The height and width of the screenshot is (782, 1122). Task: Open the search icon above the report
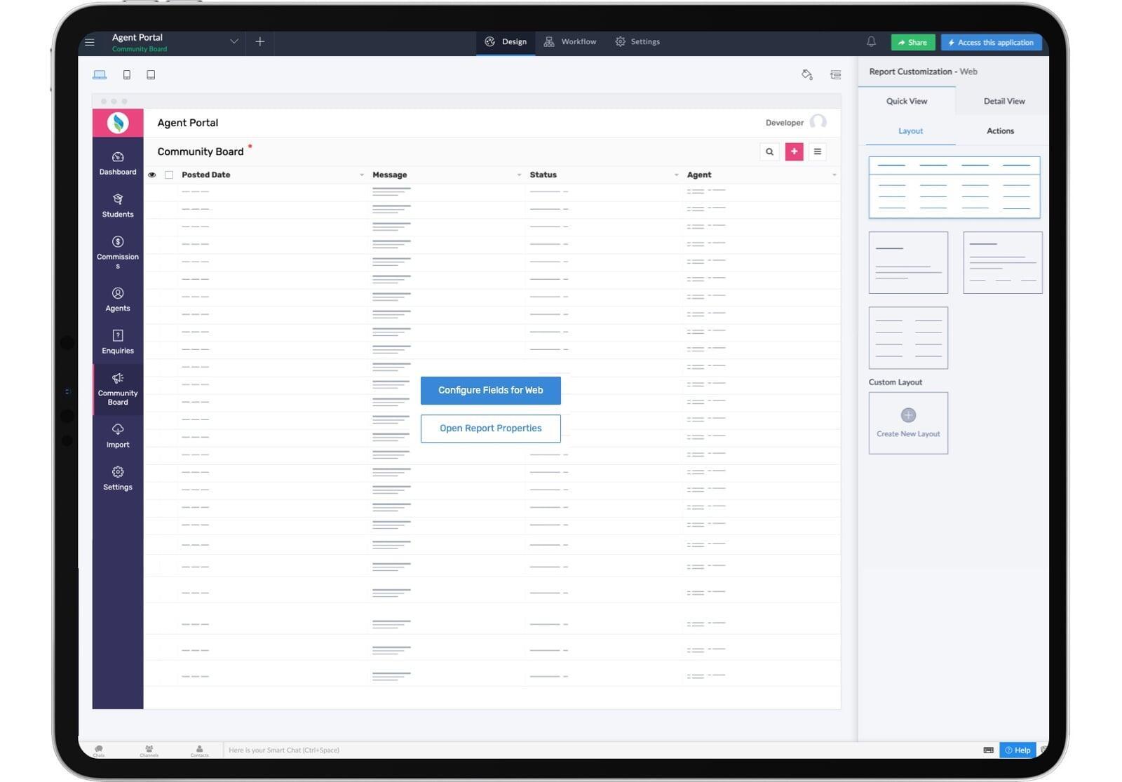769,151
